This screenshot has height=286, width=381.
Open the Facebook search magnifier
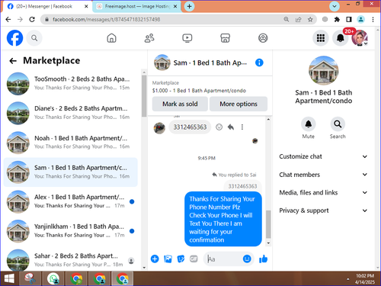[34, 38]
